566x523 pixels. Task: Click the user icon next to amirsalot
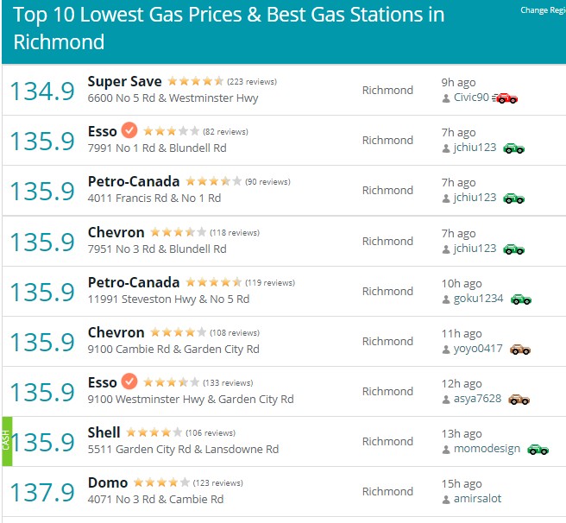(446, 500)
